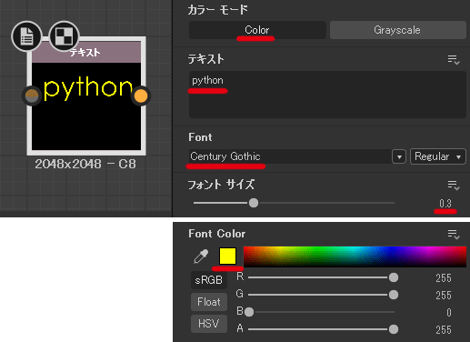The width and height of the screenshot is (470, 342).
Task: Click the R value 255 field
Action: point(444,278)
